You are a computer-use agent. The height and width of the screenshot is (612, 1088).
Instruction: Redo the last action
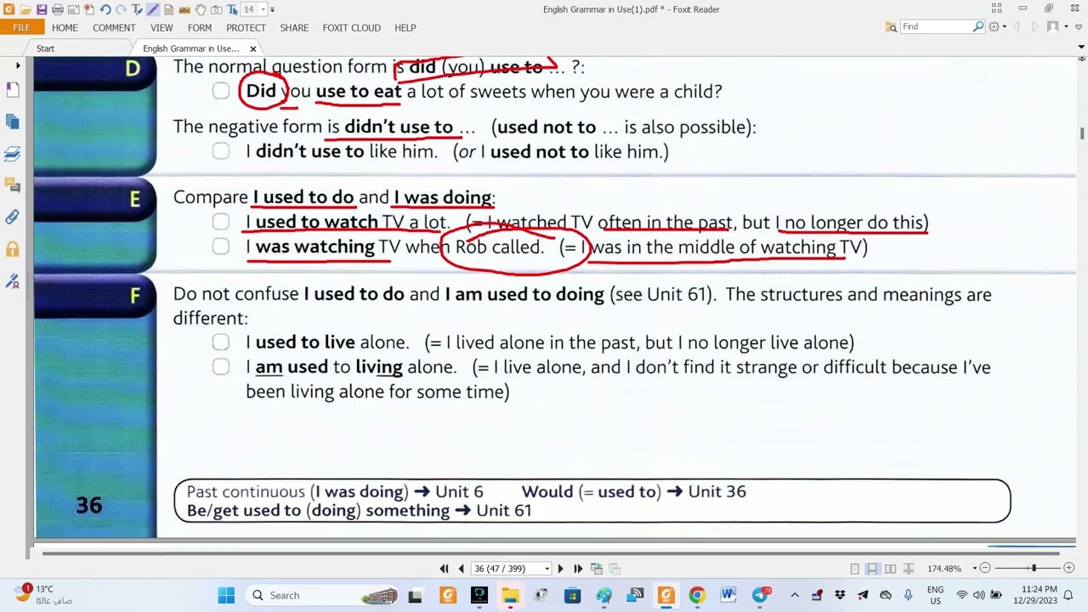(121, 9)
